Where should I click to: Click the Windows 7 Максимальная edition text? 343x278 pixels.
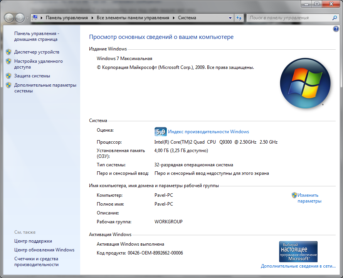coord(124,59)
